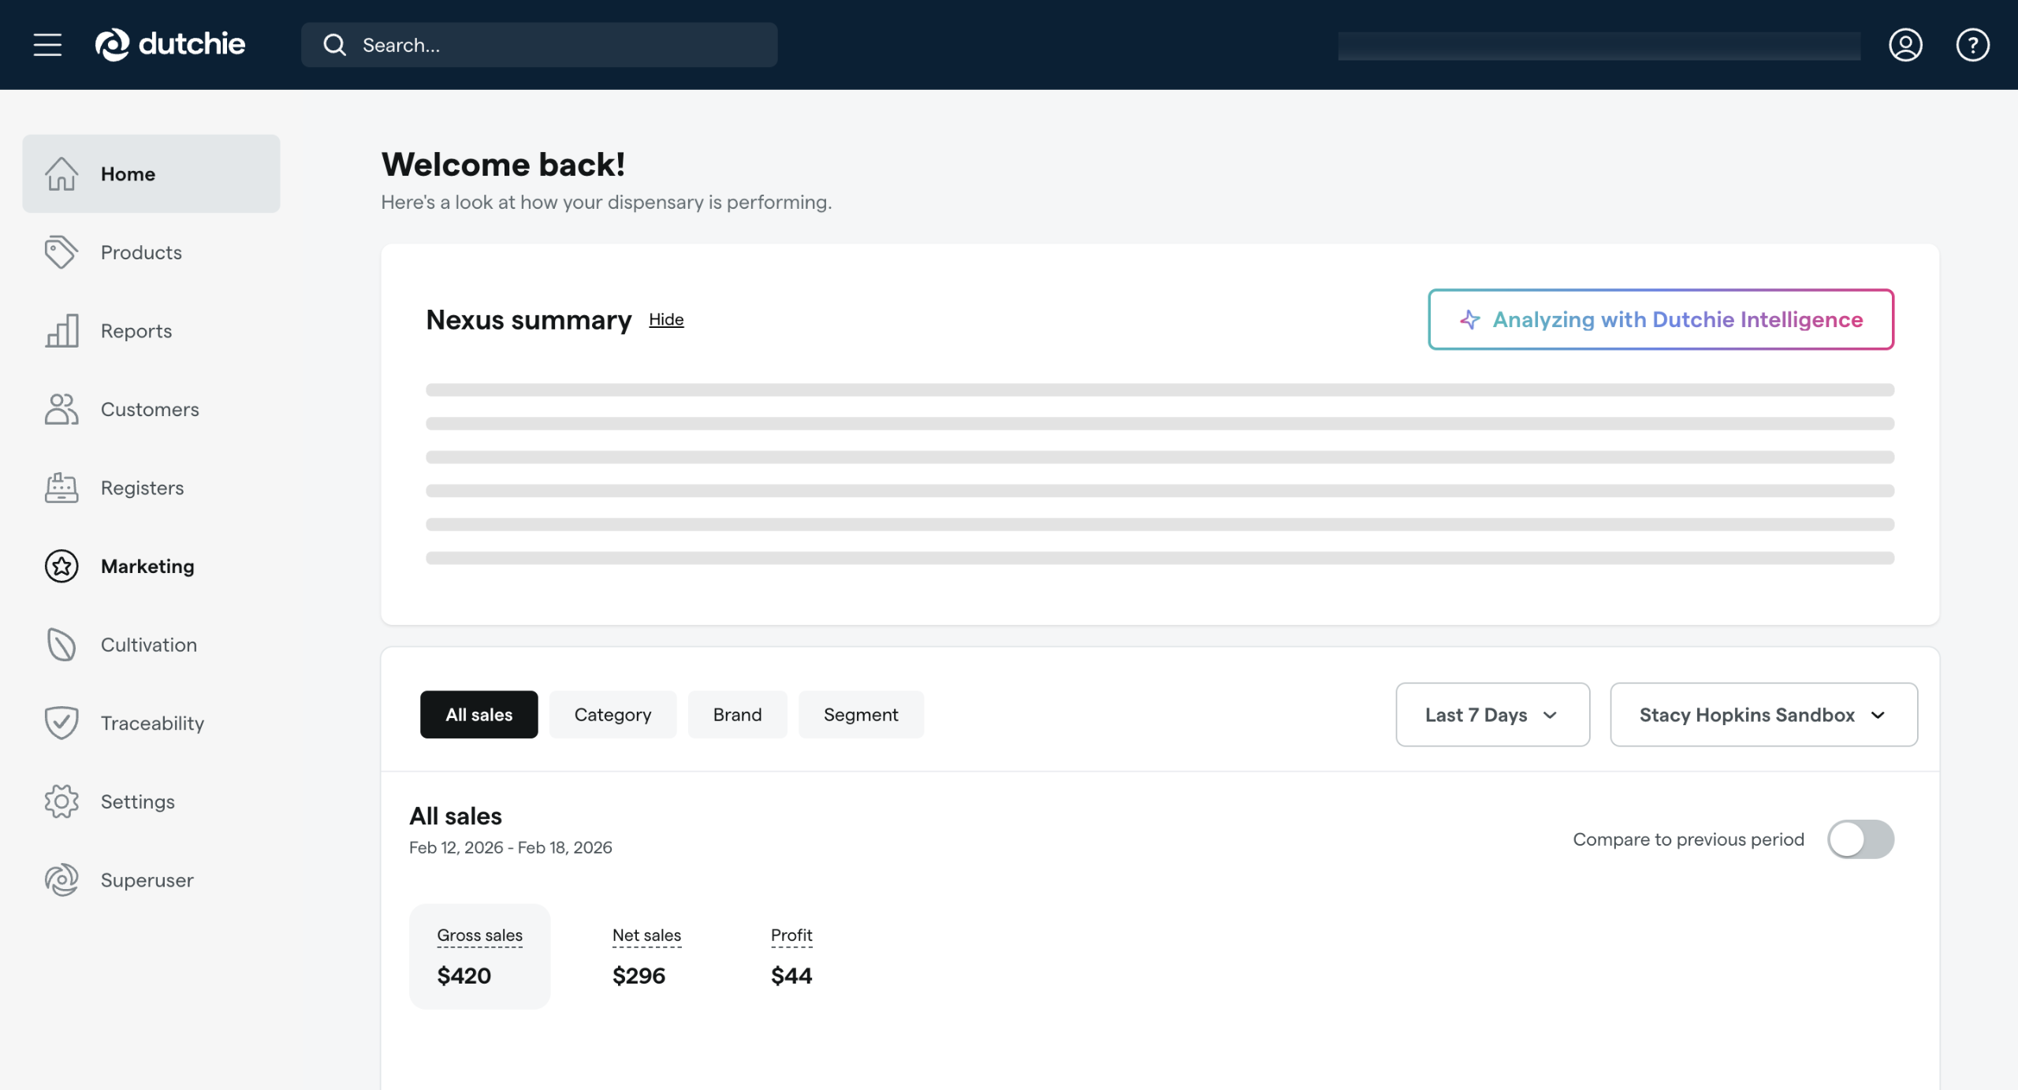Open Reports in sidebar

coord(151,330)
